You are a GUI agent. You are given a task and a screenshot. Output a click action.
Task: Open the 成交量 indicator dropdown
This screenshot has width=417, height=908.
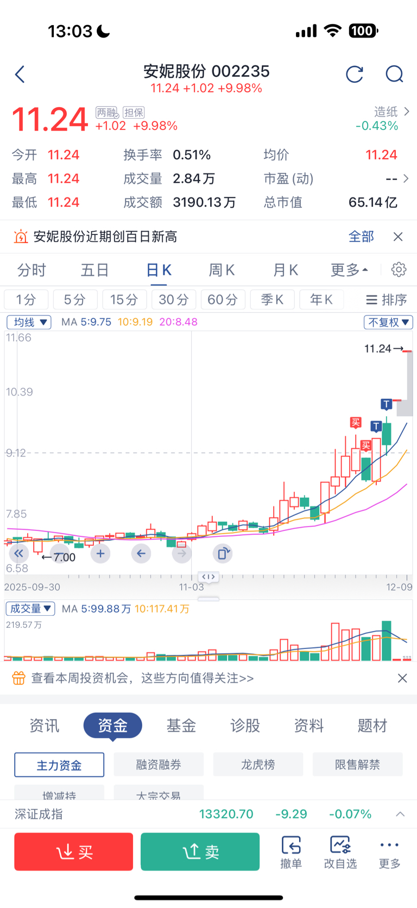[x=30, y=608]
